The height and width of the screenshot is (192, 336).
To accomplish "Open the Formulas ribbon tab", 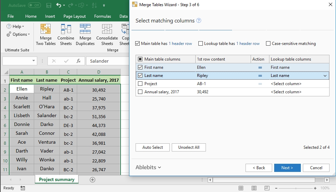I will tap(102, 16).
